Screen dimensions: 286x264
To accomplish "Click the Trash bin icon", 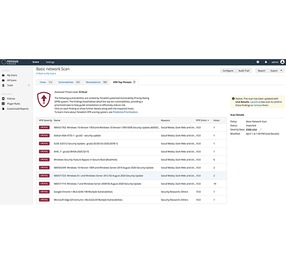I will [3, 85].
